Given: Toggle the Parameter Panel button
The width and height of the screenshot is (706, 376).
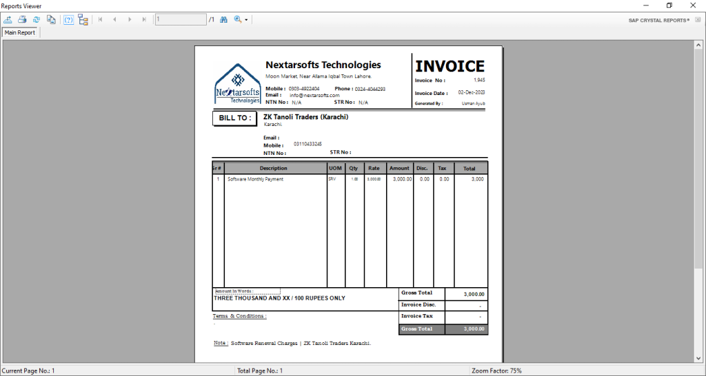Looking at the screenshot, I should (x=68, y=19).
